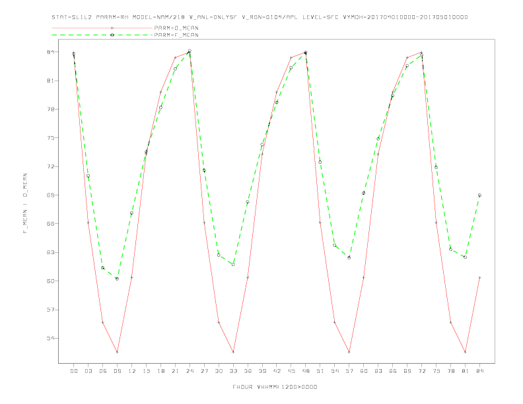Viewport: 523px width, 404px height.
Task: Select green F_MEAN circle marker at hour 03
Action: coord(88,176)
